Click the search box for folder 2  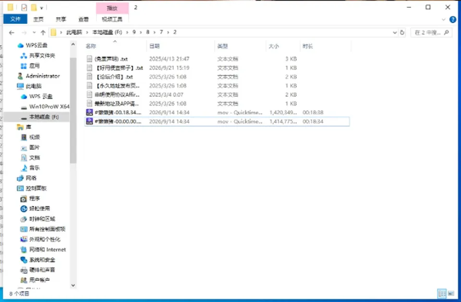[x=431, y=33]
